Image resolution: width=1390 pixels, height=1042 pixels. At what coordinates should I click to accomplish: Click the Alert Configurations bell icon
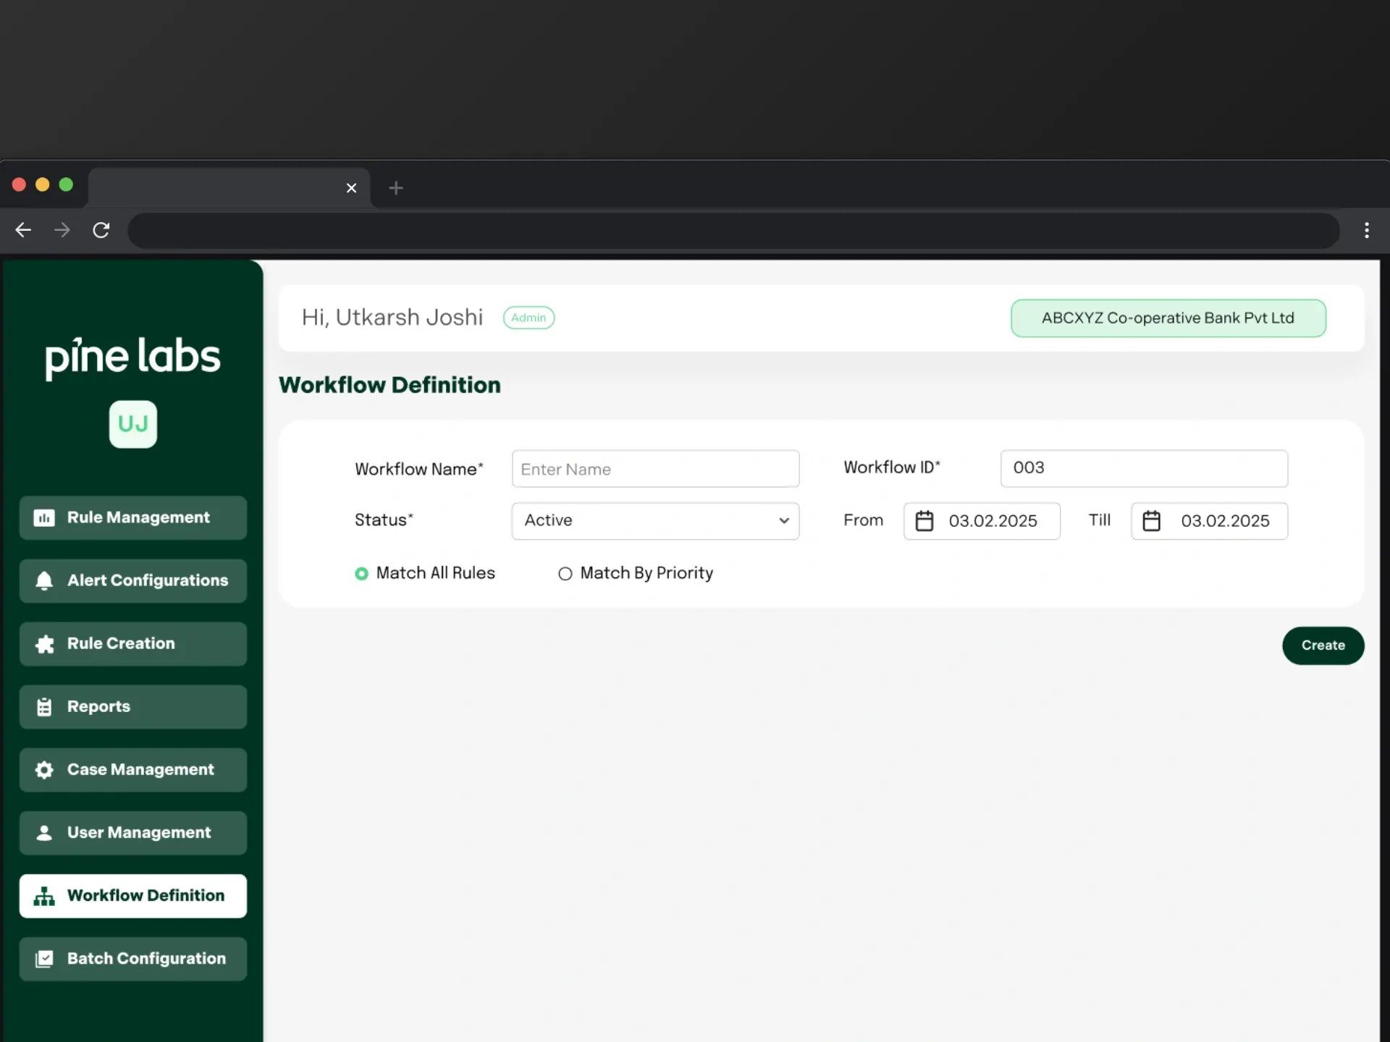pos(44,581)
